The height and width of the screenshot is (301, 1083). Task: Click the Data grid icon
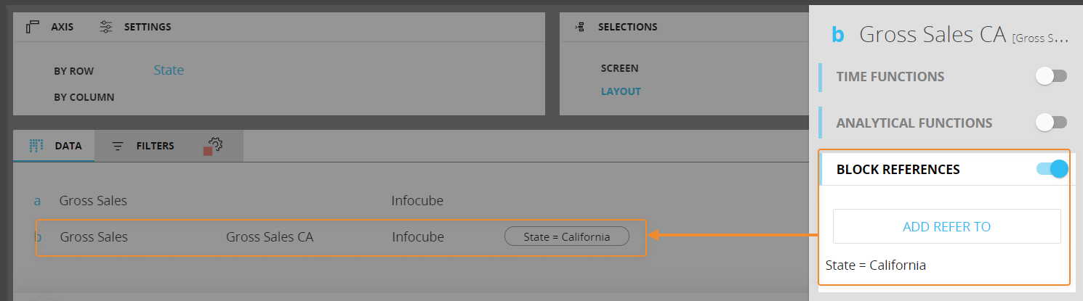pos(36,146)
